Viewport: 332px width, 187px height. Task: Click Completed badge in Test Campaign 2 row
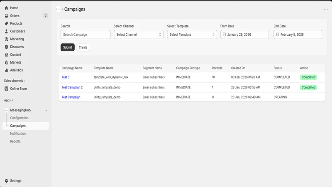tap(308, 87)
